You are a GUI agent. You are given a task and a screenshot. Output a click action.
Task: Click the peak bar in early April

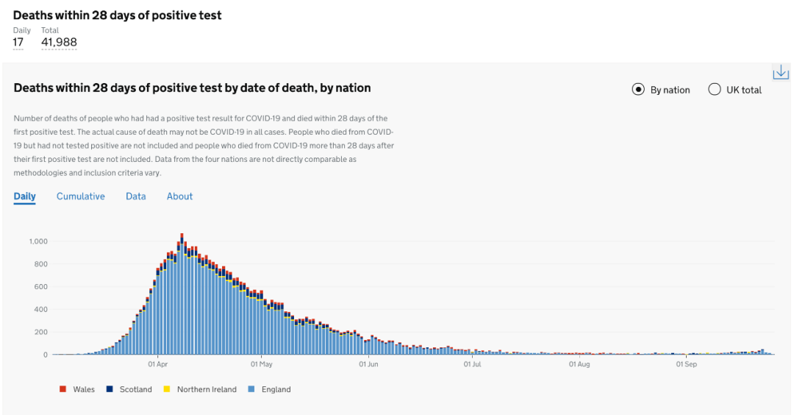point(182,294)
